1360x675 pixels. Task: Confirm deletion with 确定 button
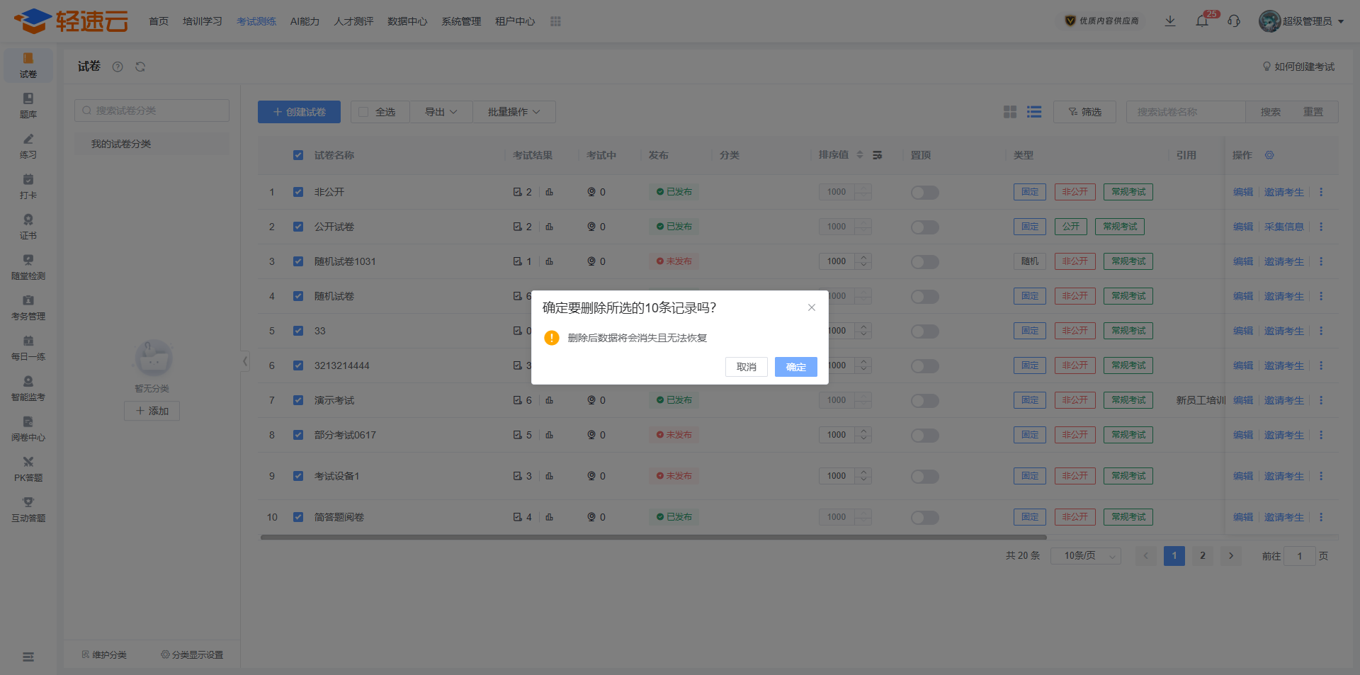coord(795,367)
